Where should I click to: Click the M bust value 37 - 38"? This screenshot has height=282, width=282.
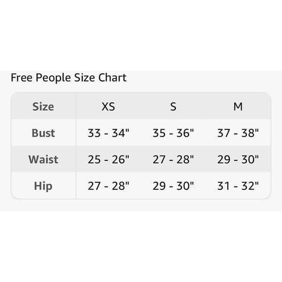click(238, 133)
